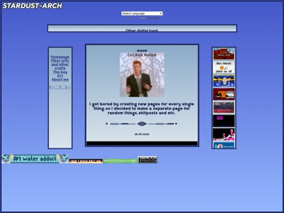Image resolution: width=284 pixels, height=213 pixels.
Task: Click the STARDUST-ARCH site title
Action: pyautogui.click(x=32, y=6)
